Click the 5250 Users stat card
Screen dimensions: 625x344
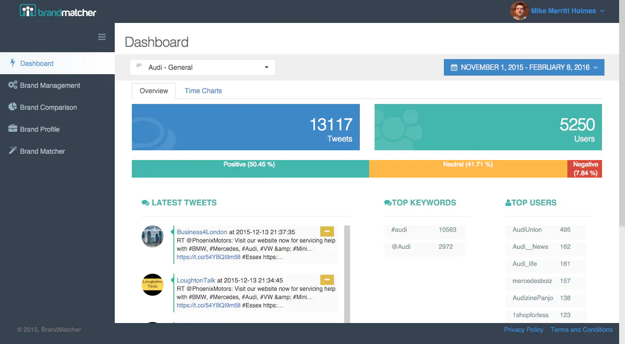click(488, 127)
